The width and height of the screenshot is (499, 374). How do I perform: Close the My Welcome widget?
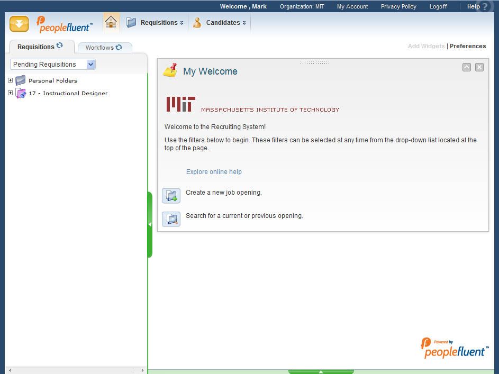(479, 67)
